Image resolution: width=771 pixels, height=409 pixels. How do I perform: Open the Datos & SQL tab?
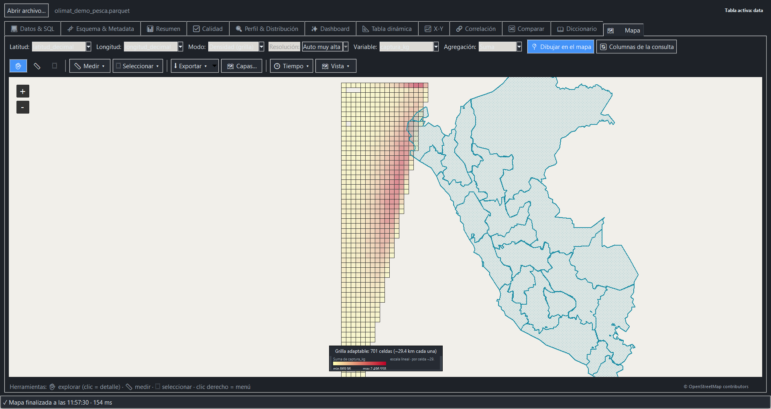point(33,29)
